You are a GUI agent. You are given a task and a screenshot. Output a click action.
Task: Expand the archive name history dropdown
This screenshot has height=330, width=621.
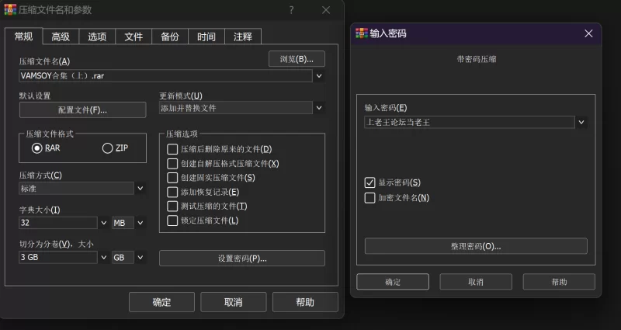click(319, 75)
